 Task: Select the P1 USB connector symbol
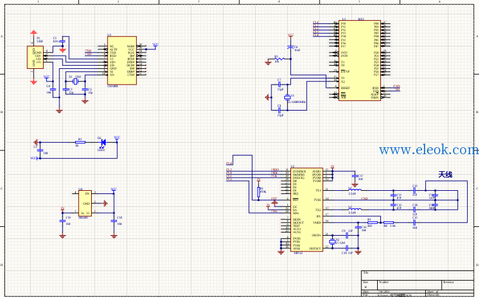click(x=35, y=58)
